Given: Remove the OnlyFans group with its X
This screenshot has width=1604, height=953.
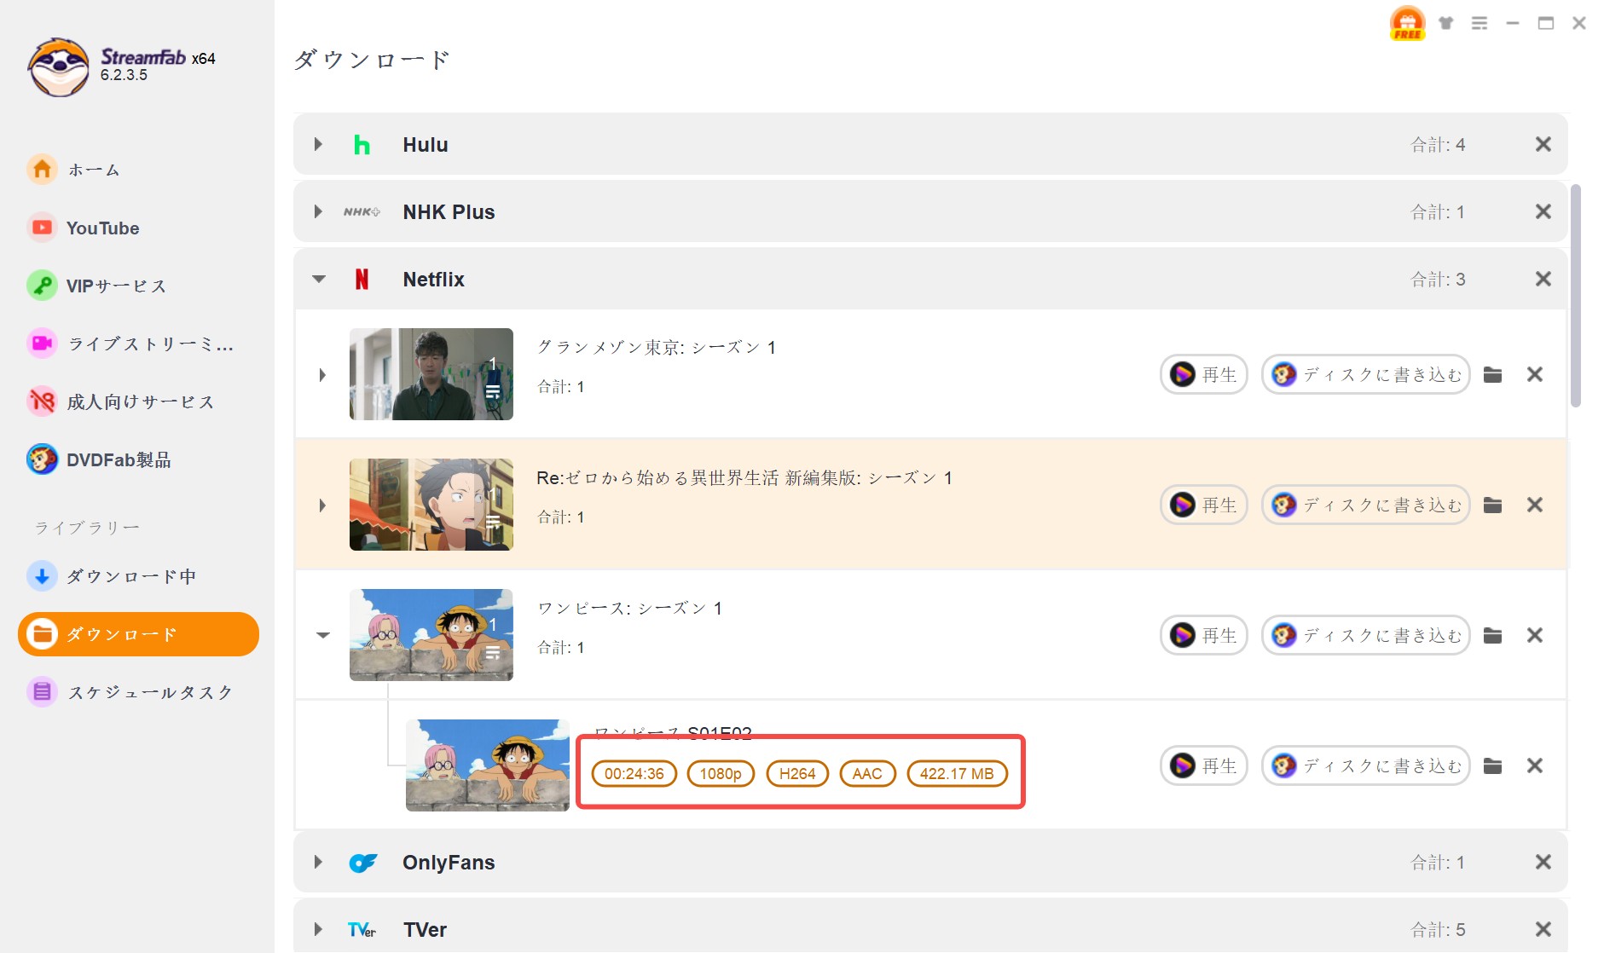Looking at the screenshot, I should click(1543, 862).
